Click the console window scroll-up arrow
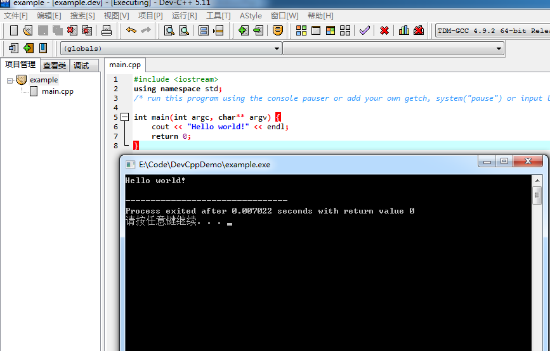The height and width of the screenshot is (351, 550). [537, 181]
